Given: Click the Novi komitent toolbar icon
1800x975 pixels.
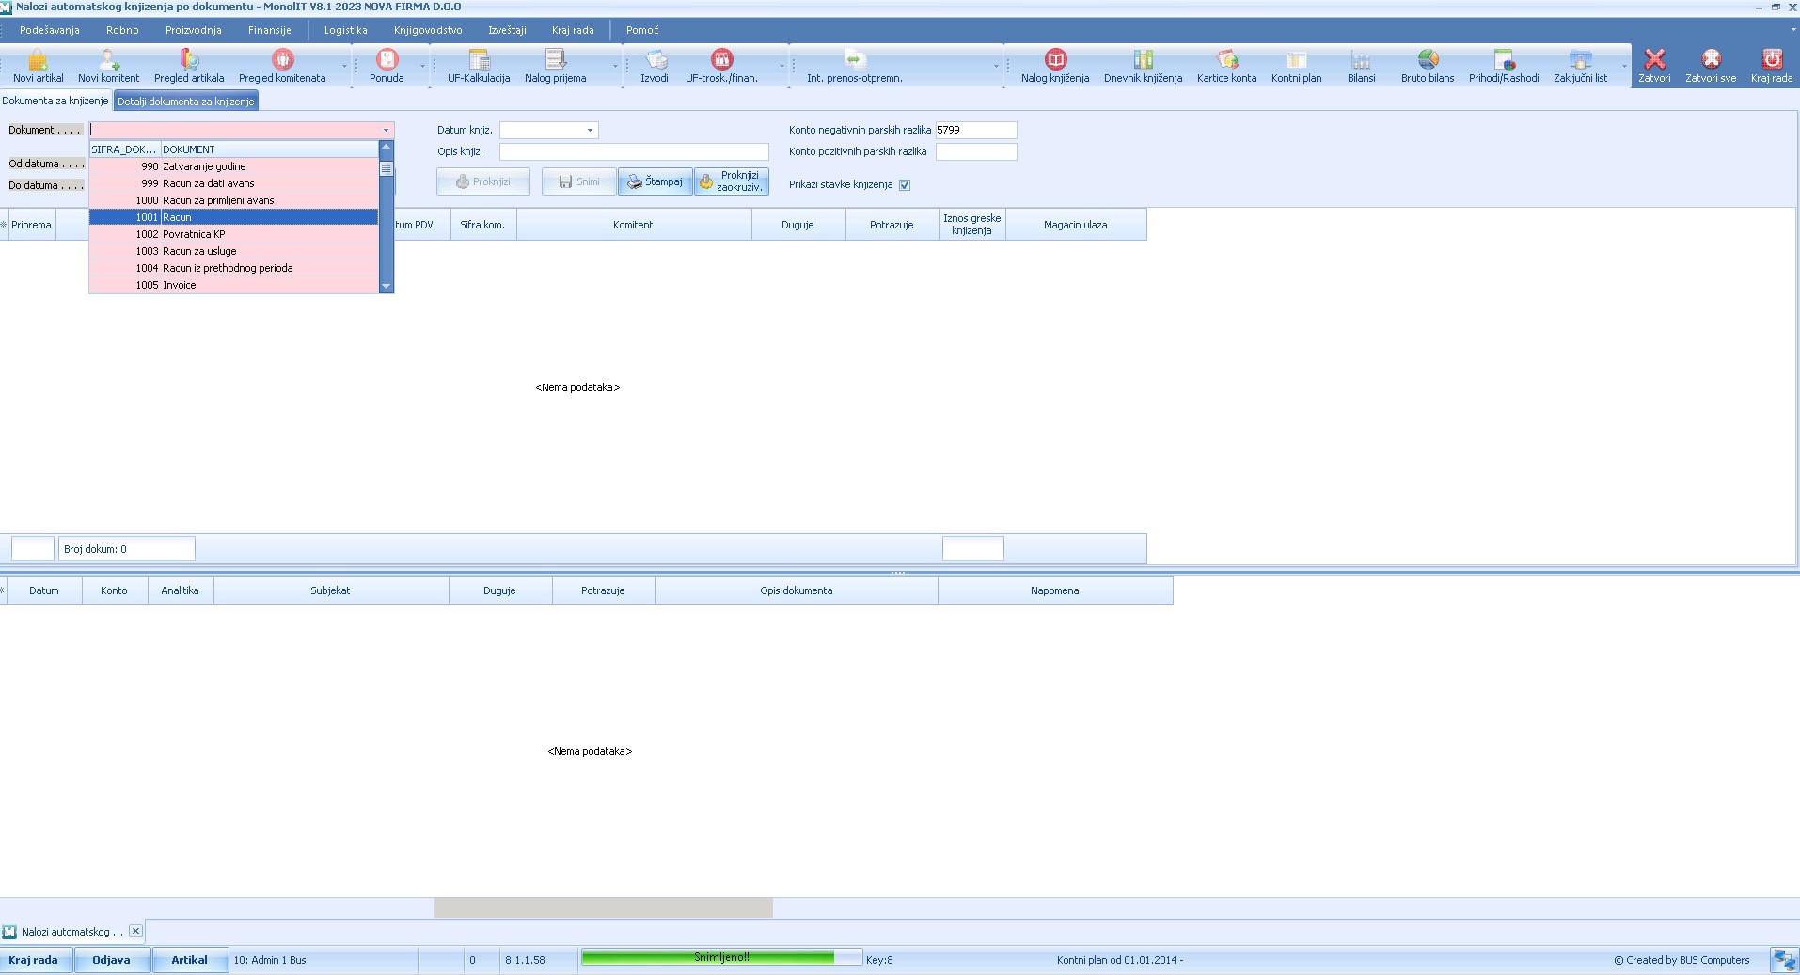Looking at the screenshot, I should tap(108, 66).
